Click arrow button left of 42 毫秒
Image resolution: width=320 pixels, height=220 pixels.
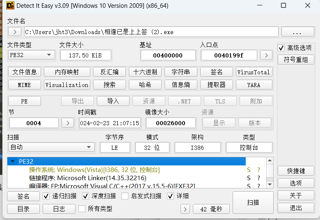click(185, 209)
